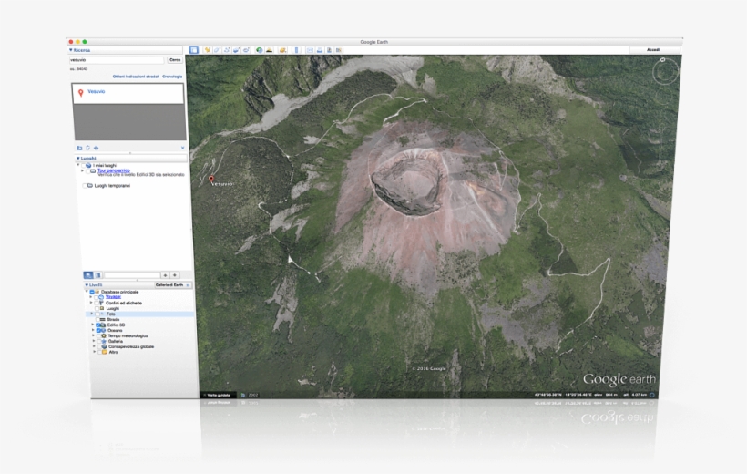
Task: Open the Voyager layer link
Action: pos(113,297)
